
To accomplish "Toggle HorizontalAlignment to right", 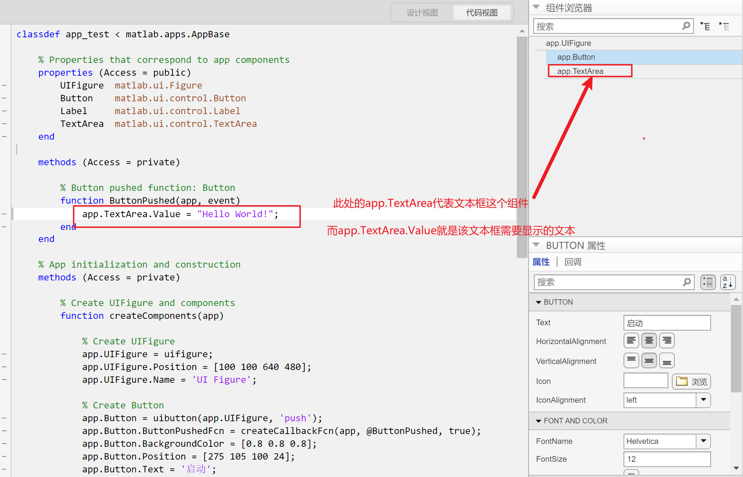I will [x=667, y=340].
